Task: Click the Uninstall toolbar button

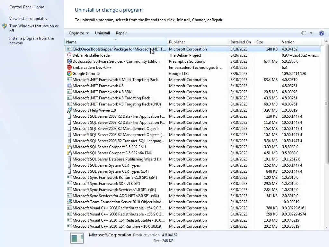Action: click(102, 33)
